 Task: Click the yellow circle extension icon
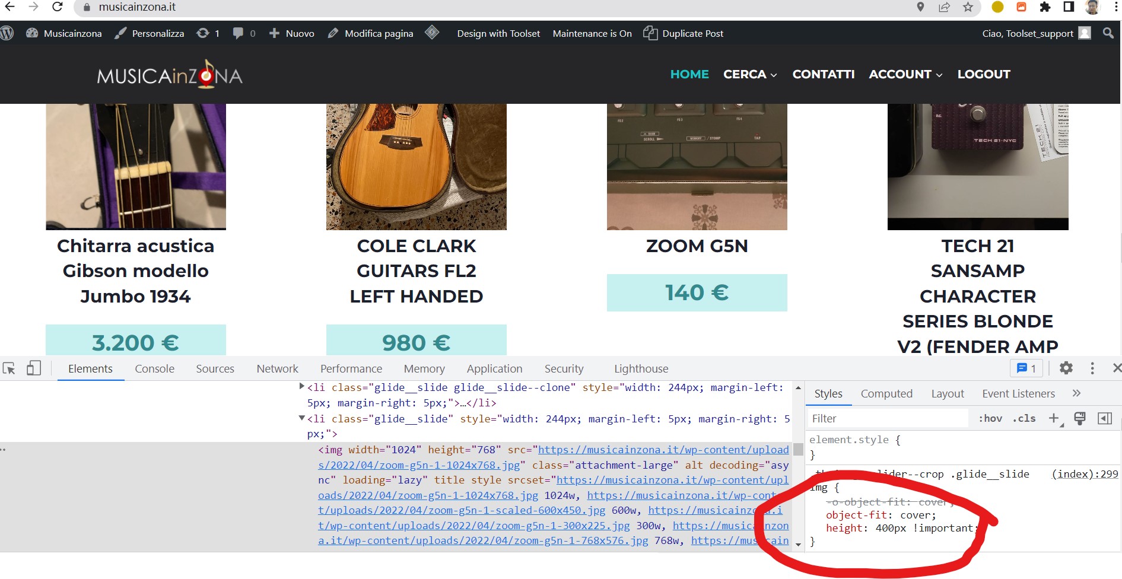click(x=997, y=7)
